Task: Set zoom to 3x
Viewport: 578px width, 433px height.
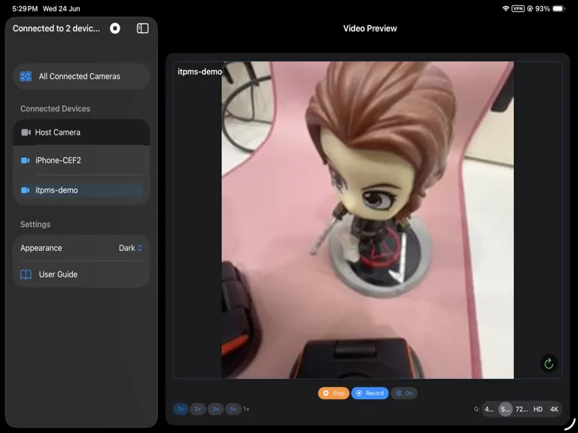Action: point(216,409)
